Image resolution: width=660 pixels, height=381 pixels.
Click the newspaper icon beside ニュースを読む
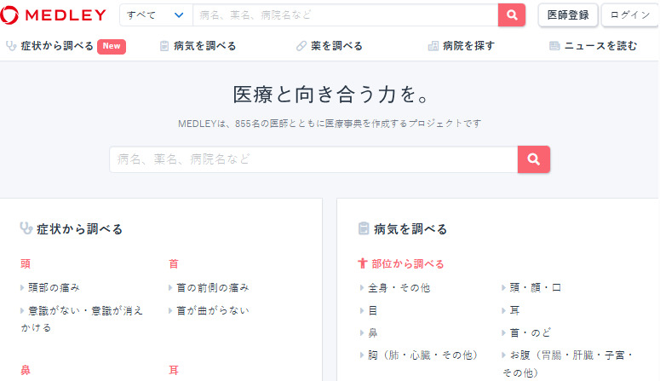click(x=554, y=46)
